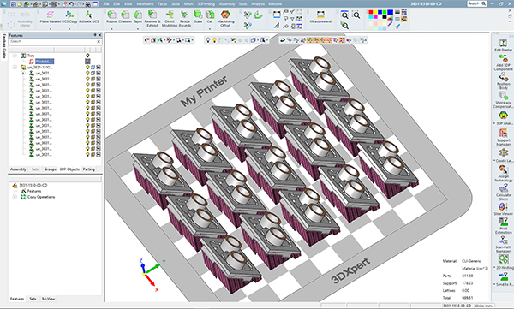The width and height of the screenshot is (514, 309).
Task: Select the UCS Copy tool
Action: 69,17
